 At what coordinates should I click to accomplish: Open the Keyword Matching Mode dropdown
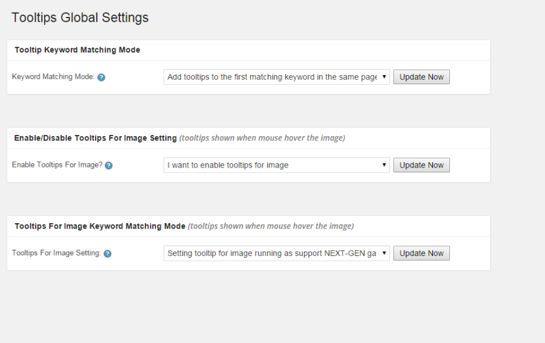(276, 77)
